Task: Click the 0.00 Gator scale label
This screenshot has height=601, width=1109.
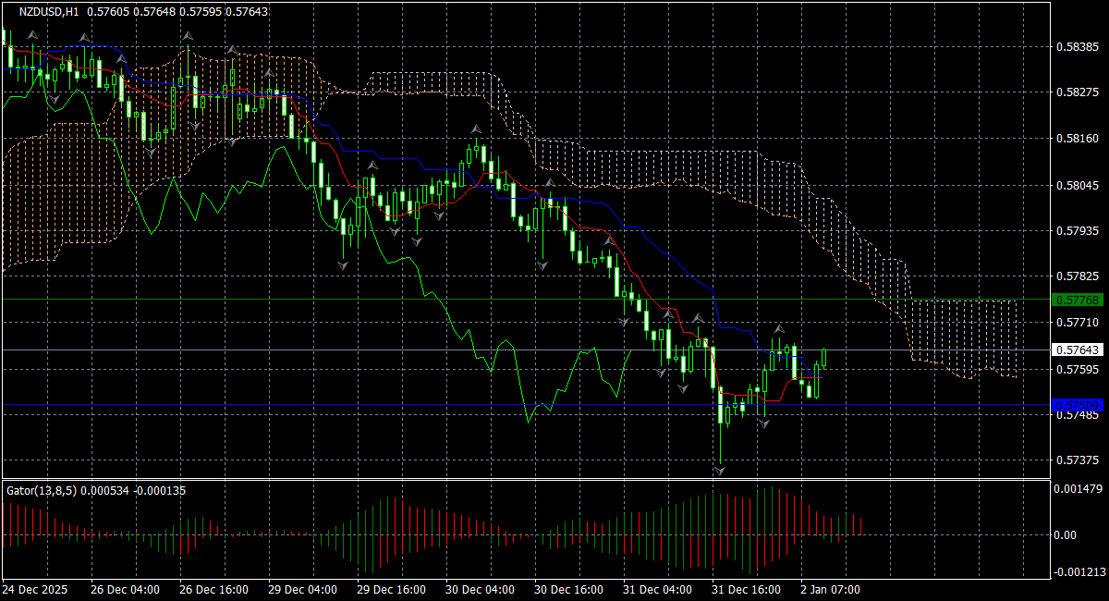Action: click(x=1066, y=535)
